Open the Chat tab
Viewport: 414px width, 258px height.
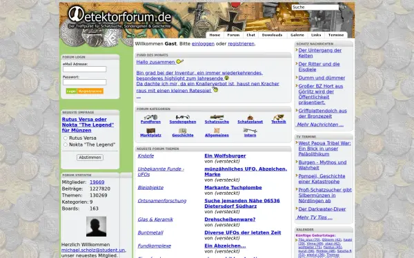pyautogui.click(x=251, y=35)
